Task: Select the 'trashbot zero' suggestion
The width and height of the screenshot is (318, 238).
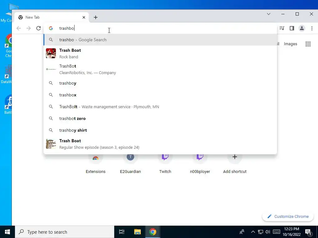Action: [160, 118]
